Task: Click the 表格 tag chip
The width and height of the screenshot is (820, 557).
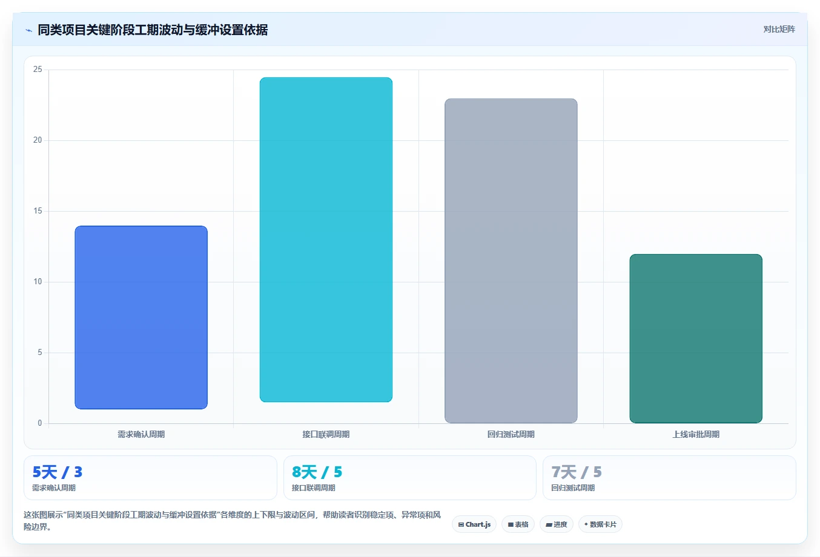Action: 518,524
